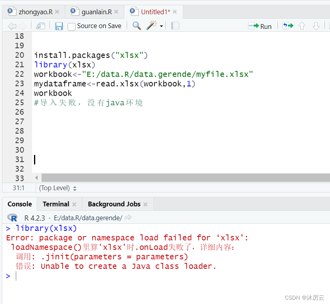Show document in new window
330x304 pixels.
tap(41, 26)
